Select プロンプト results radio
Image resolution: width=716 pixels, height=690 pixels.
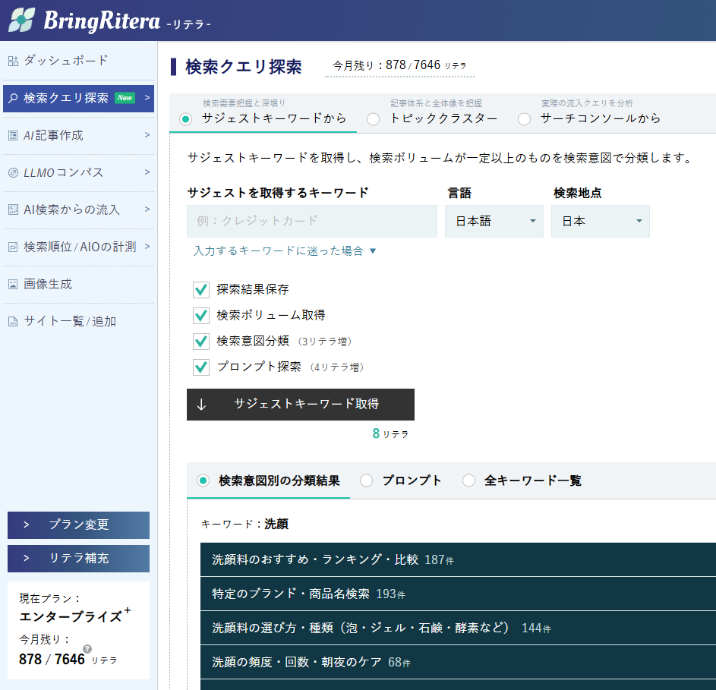366,480
